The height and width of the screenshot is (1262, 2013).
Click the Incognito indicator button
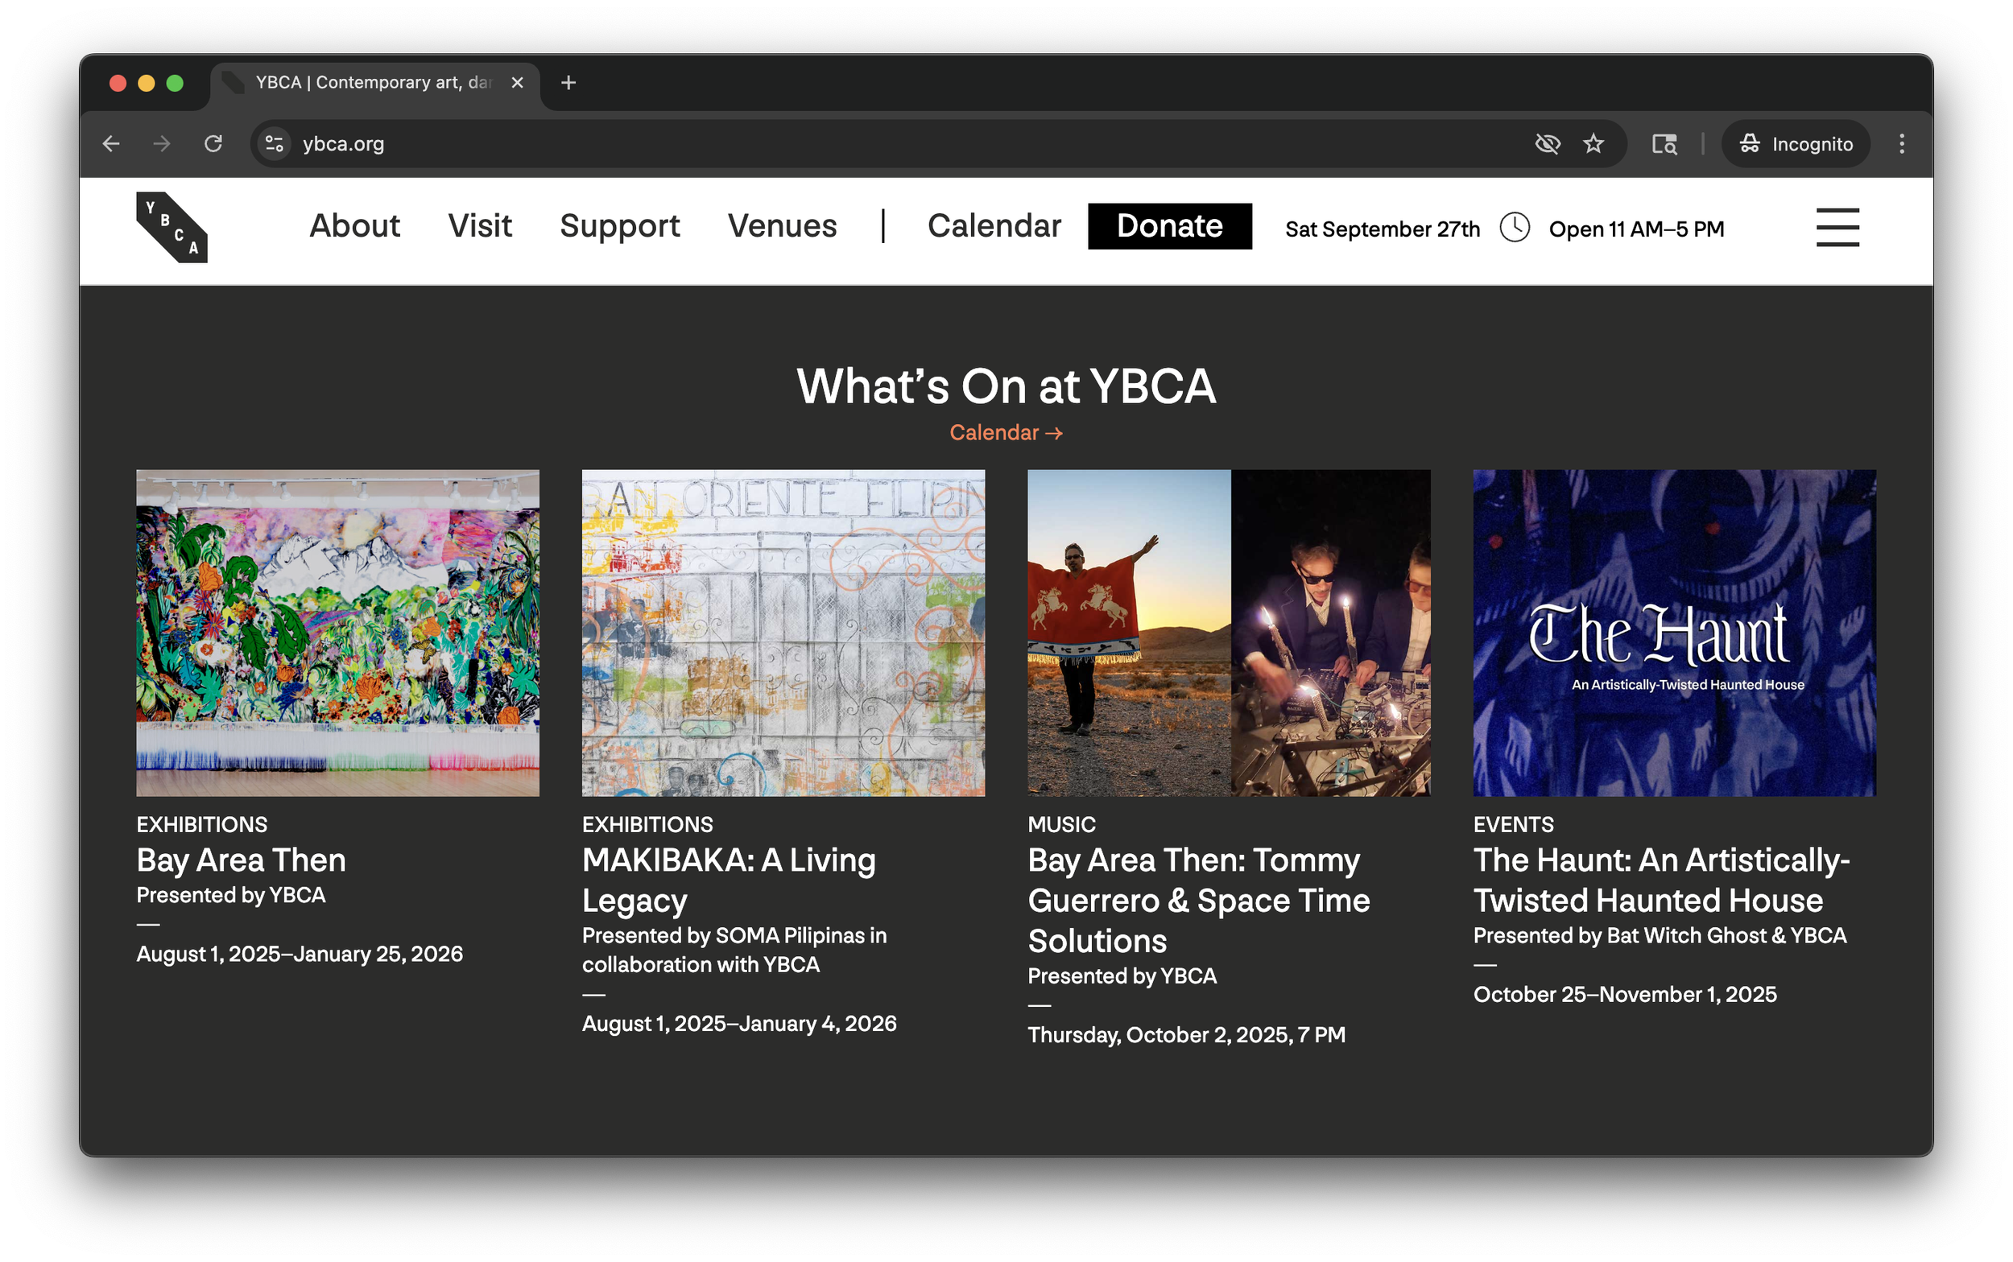coord(1795,143)
